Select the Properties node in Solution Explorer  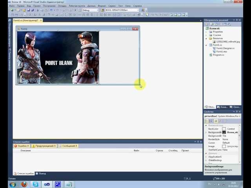218,32
